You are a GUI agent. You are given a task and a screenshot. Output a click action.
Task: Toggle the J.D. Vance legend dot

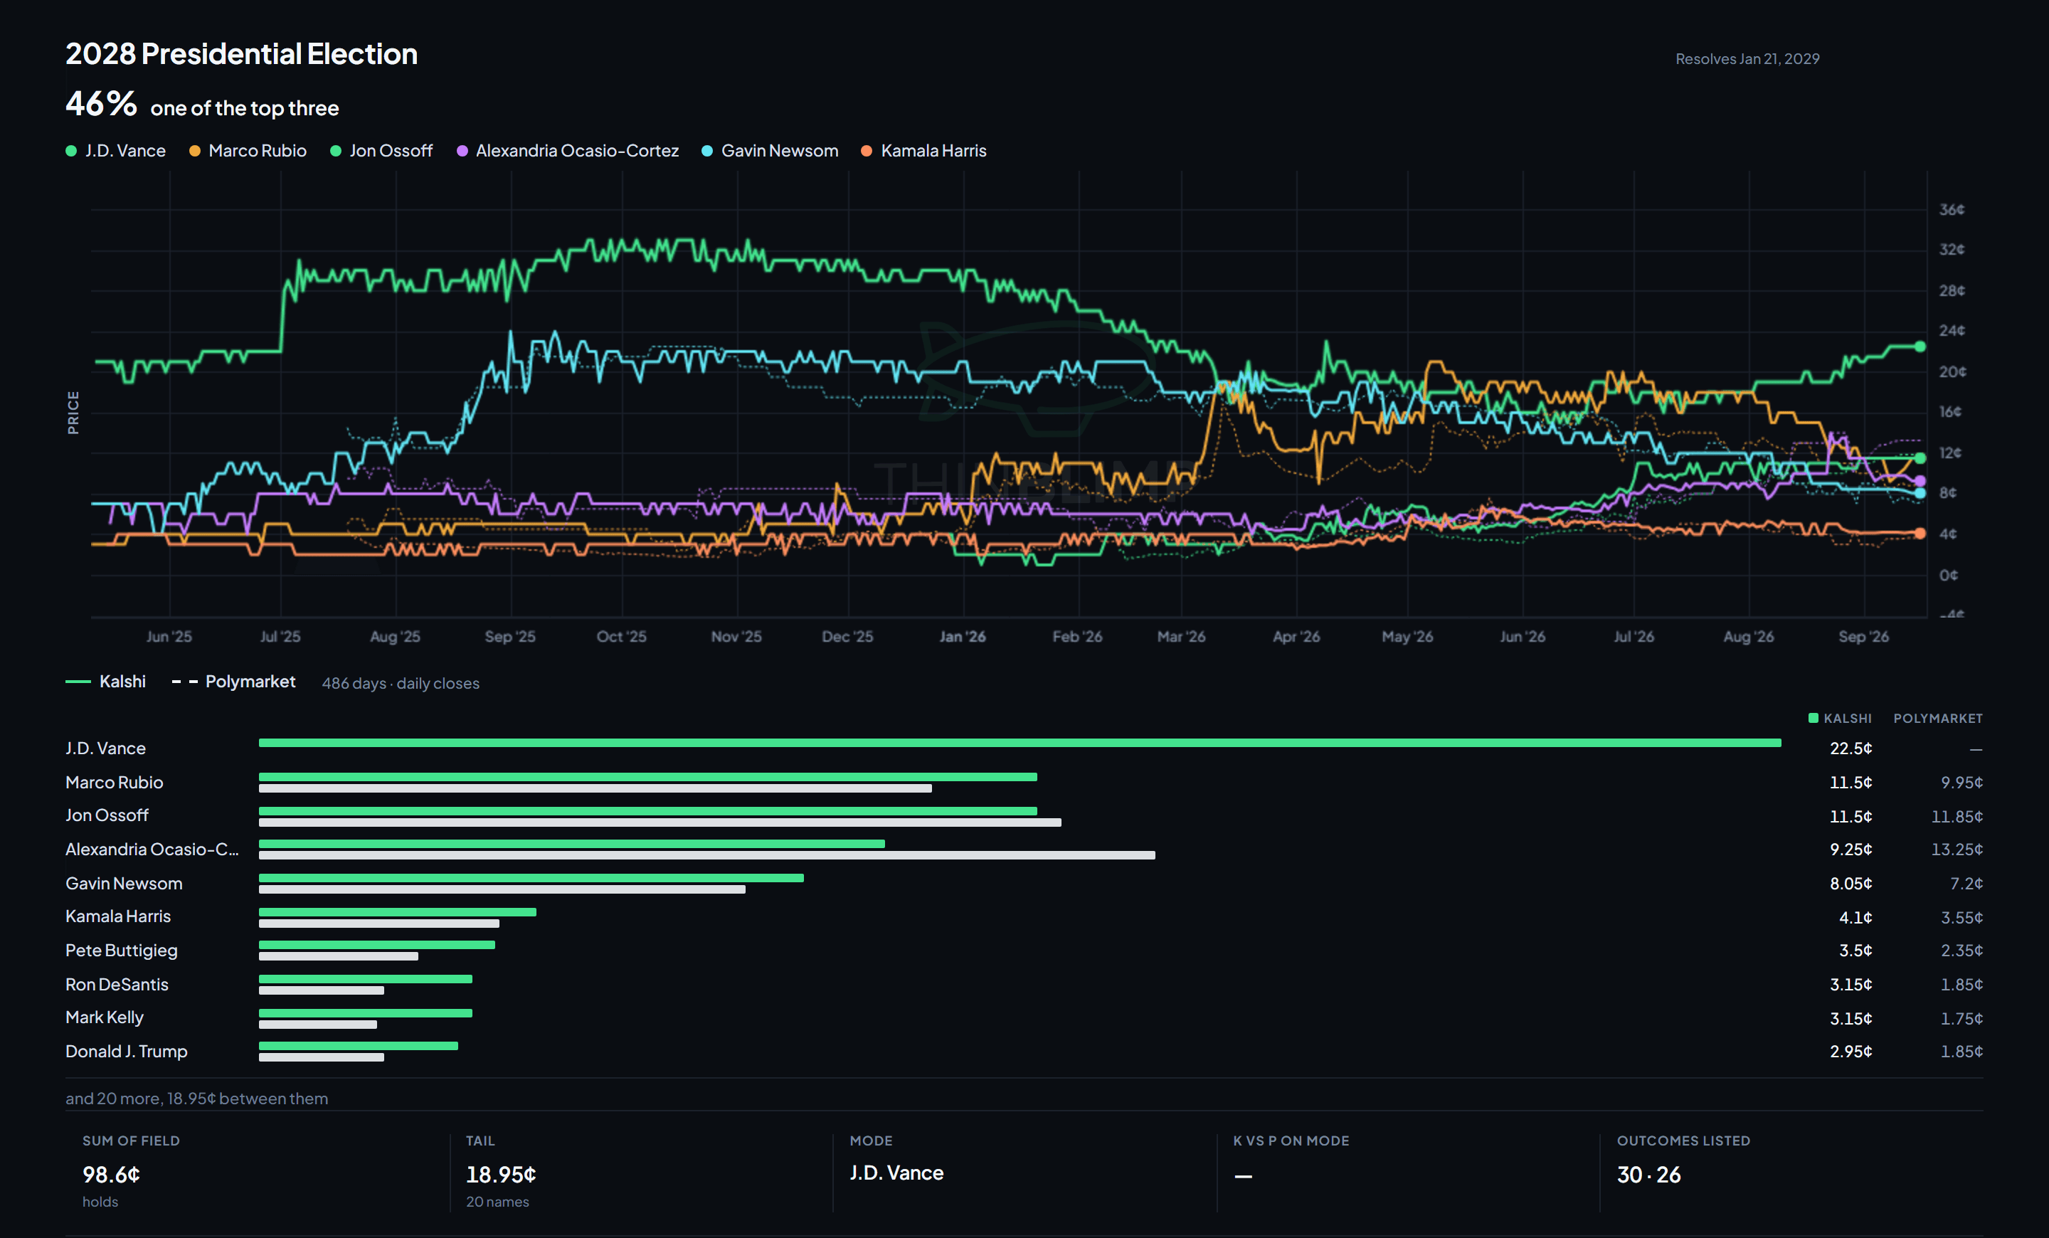(x=72, y=152)
